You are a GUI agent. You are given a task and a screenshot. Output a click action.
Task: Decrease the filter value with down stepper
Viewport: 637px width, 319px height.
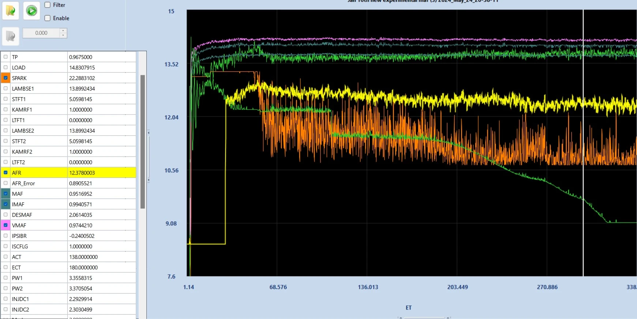63,35
